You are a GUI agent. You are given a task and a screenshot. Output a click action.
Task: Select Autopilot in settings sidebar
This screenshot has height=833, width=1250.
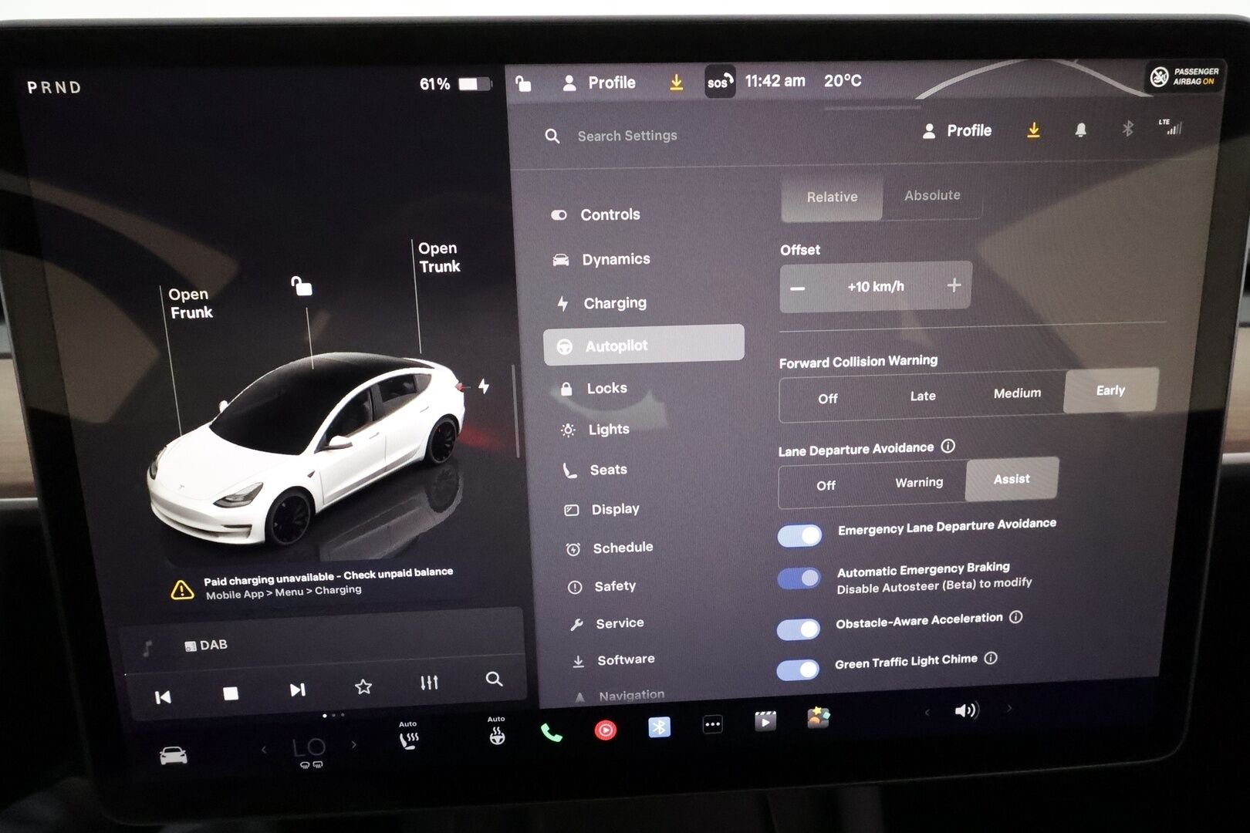tap(644, 345)
